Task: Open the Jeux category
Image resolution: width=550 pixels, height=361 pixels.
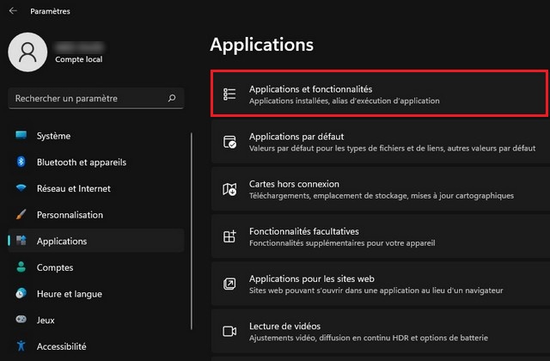Action: pyautogui.click(x=96, y=320)
